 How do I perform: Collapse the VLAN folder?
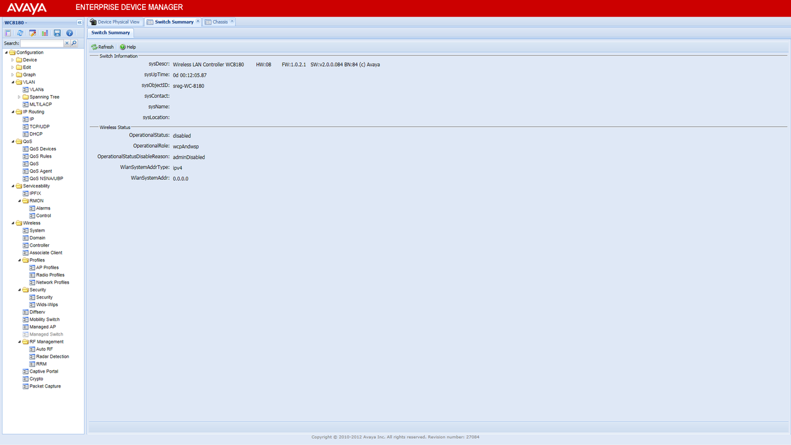click(12, 82)
